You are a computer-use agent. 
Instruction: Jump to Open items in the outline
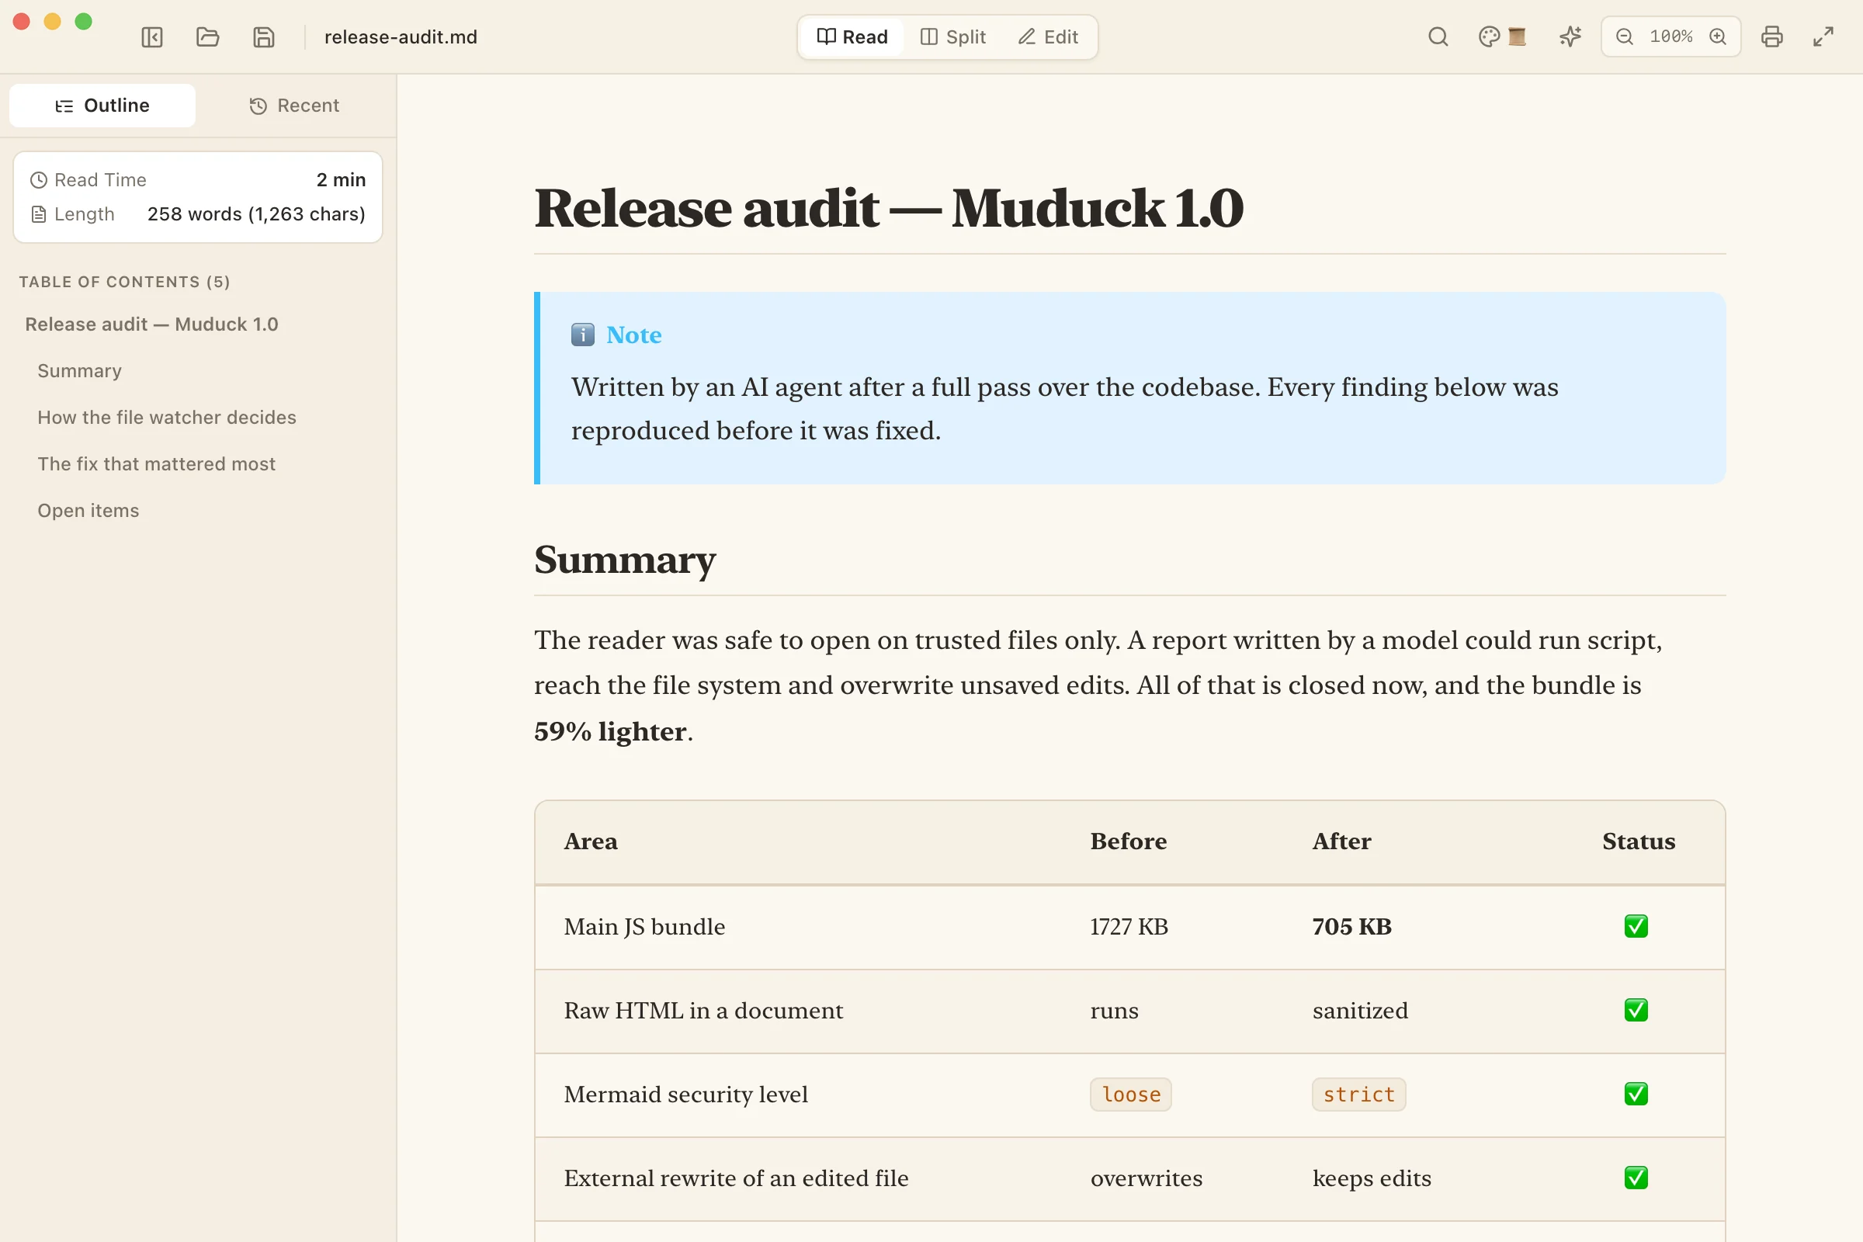point(88,511)
